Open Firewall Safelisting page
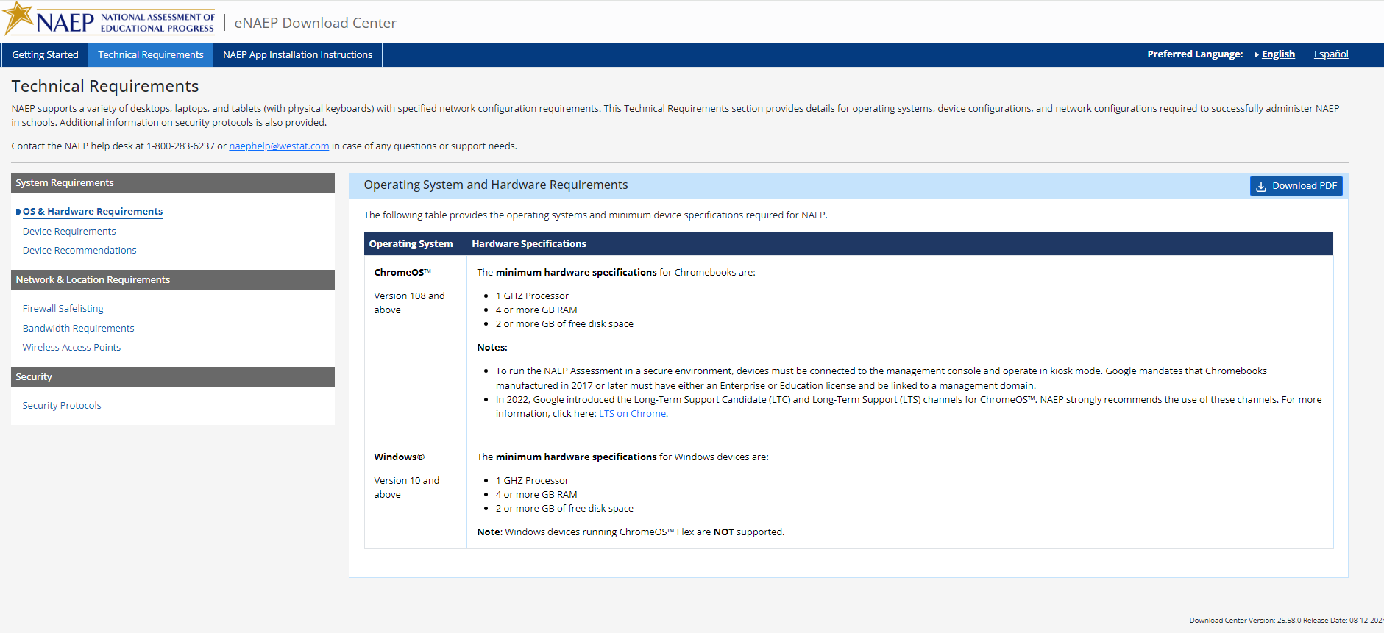This screenshot has width=1384, height=633. [63, 309]
